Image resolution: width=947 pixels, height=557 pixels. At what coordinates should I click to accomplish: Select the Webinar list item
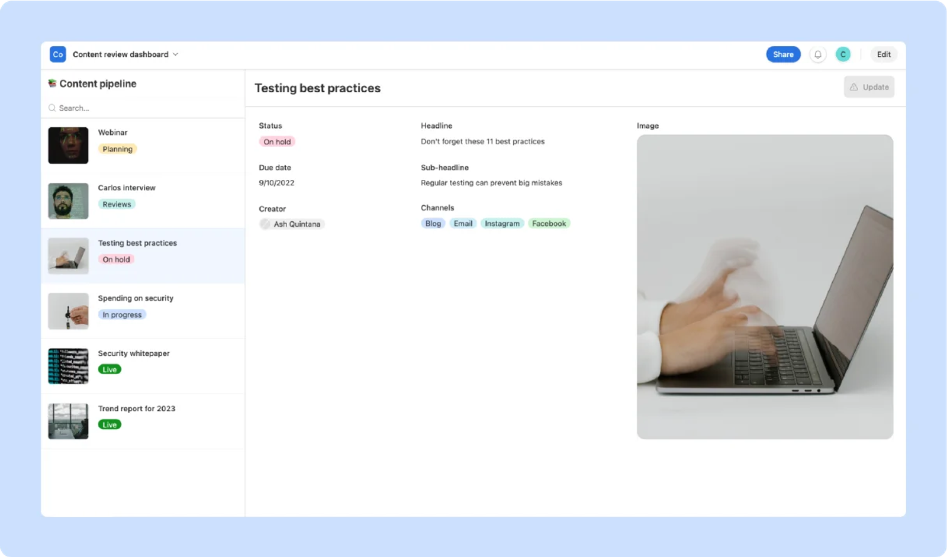(143, 146)
